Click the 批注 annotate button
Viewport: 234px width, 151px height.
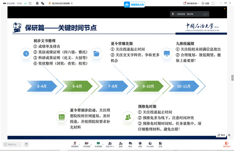221,135
